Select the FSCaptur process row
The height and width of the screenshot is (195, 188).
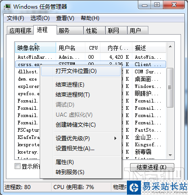[28, 130]
